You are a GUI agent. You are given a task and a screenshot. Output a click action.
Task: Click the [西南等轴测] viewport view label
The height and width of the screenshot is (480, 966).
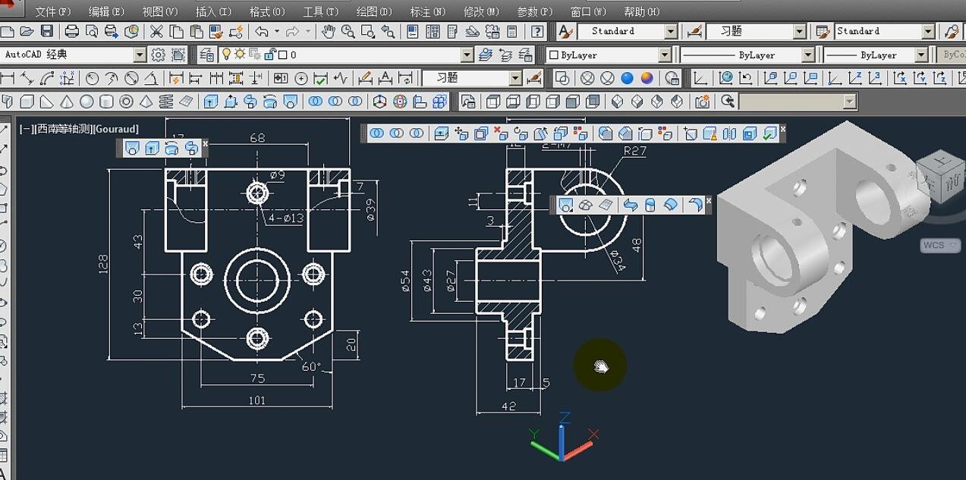pyautogui.click(x=63, y=129)
